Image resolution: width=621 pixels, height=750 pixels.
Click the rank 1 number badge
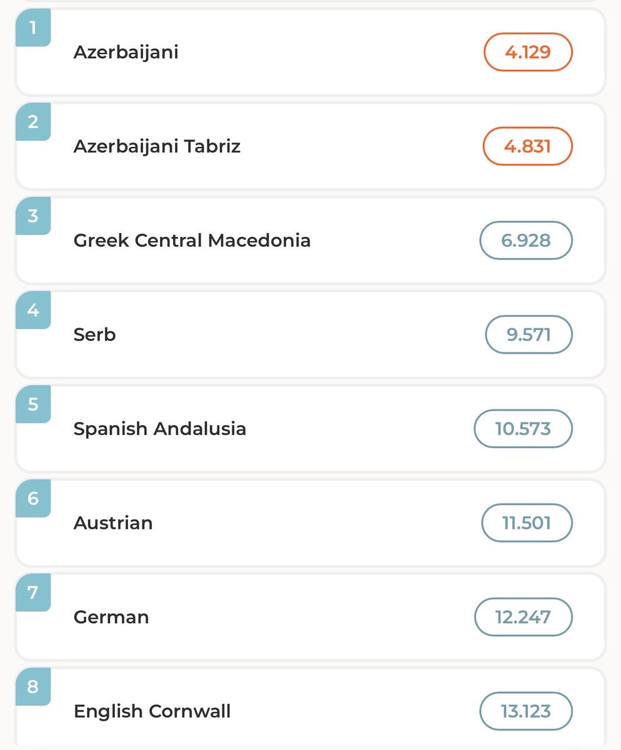[33, 27]
